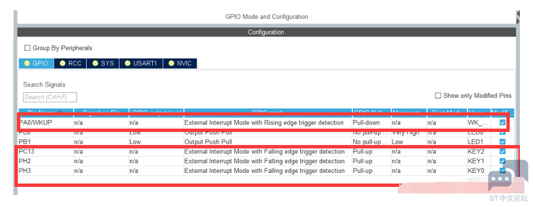The image size is (533, 207).
Task: Select the PC13 pin name cell
Action: (x=46, y=151)
